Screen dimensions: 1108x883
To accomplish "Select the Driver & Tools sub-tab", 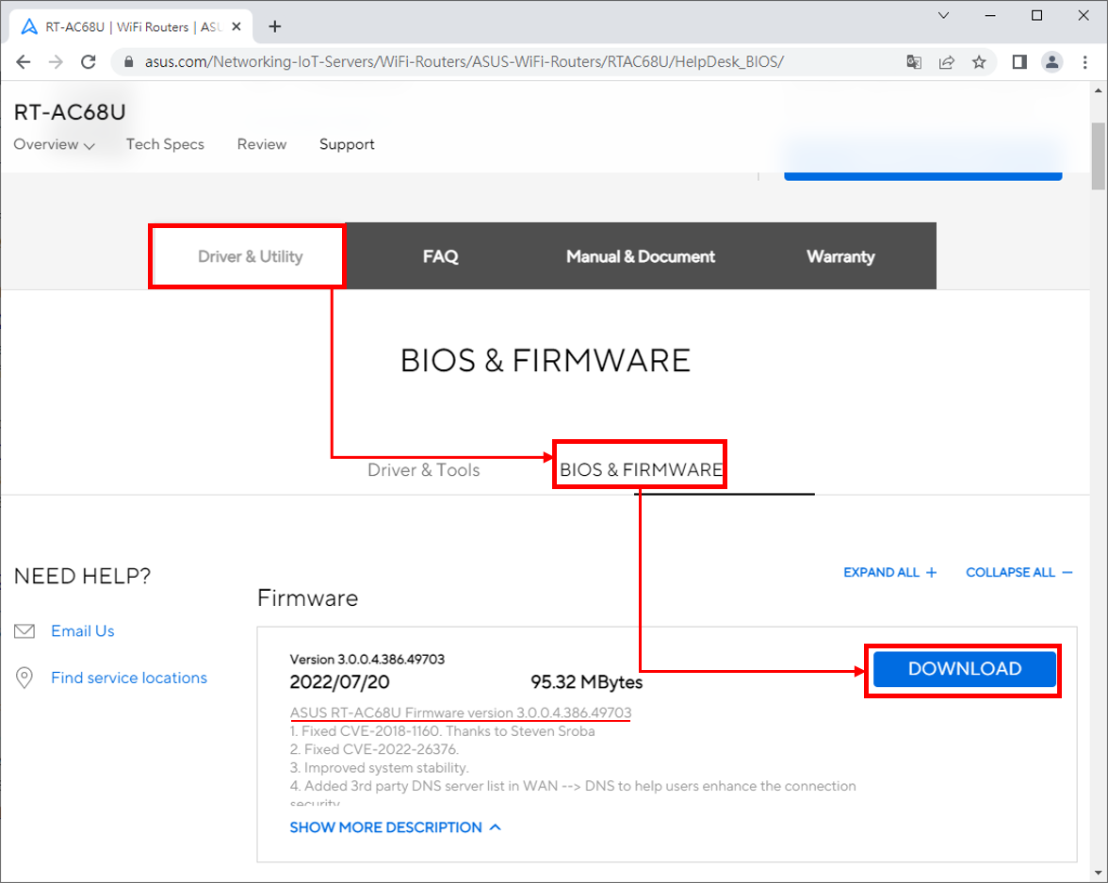I will pos(424,470).
